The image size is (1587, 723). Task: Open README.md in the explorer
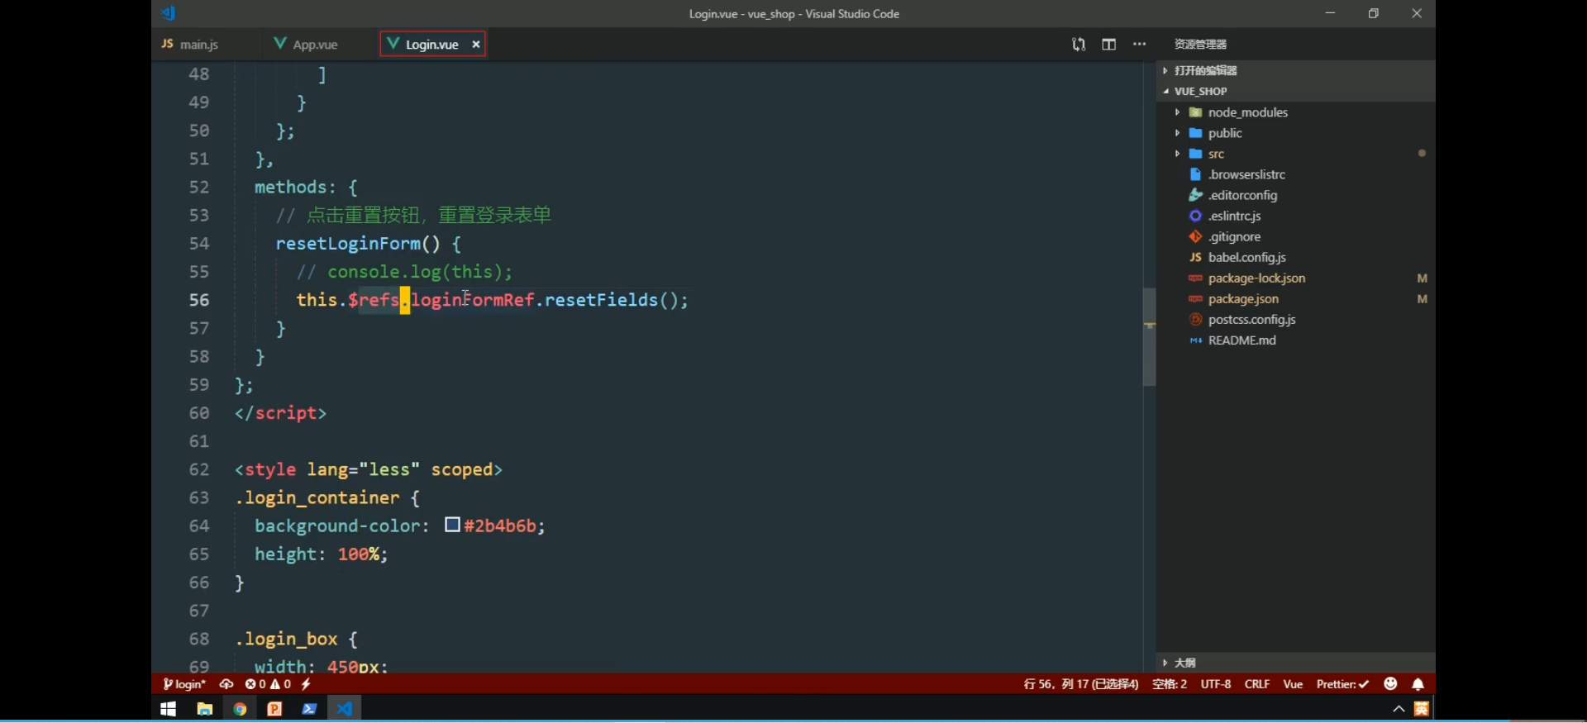pos(1295,340)
